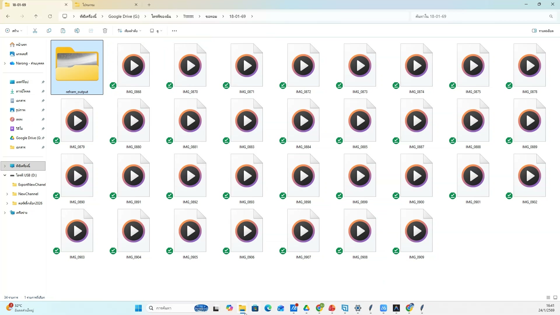Open the three-dots See more menu
Viewport: 560px width, 315px height.
[x=174, y=31]
